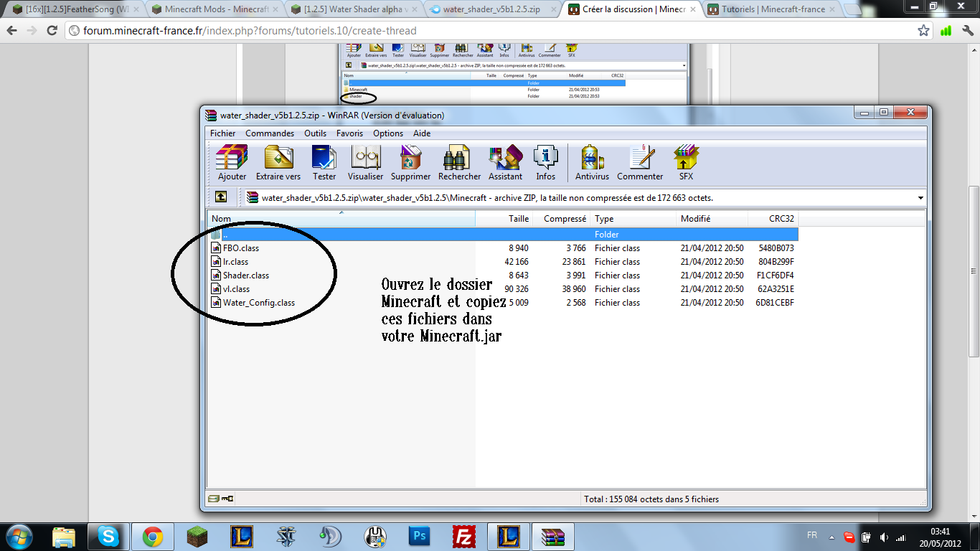
Task: Sort by the Taille column header
Action: (x=504, y=219)
